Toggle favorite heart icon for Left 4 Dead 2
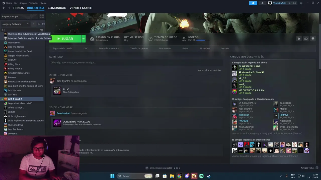This screenshot has width=321, height=180. [313, 38]
